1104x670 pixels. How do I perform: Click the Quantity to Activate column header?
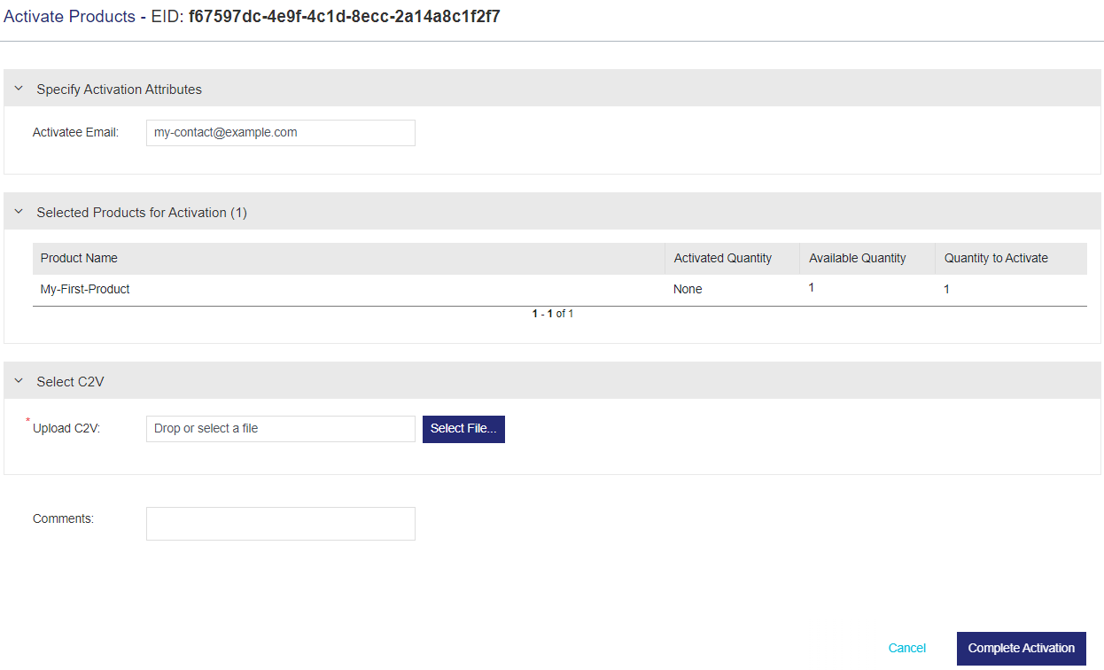click(x=1011, y=259)
